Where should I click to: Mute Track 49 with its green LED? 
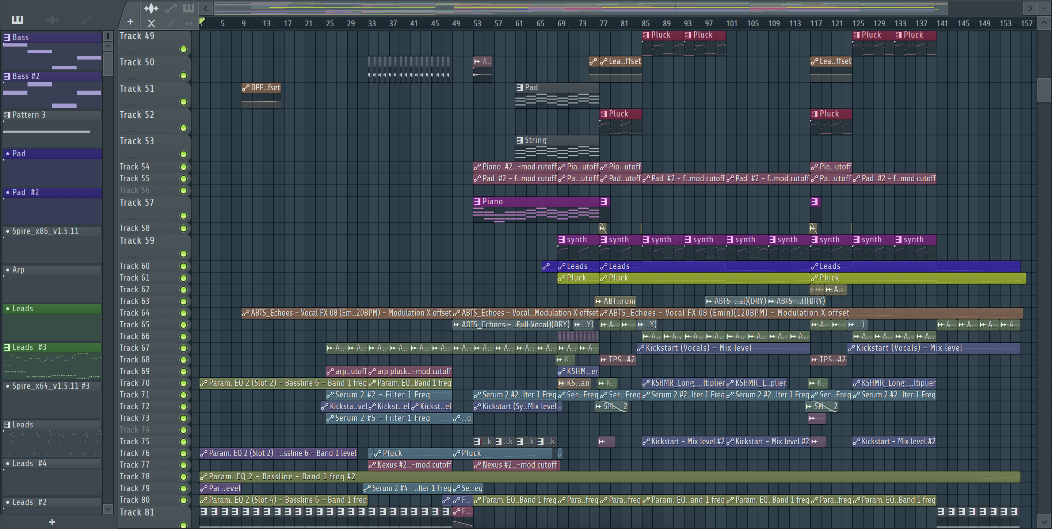coord(183,49)
